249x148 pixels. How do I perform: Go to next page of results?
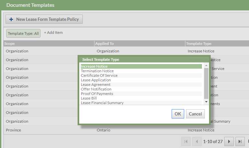(229, 141)
